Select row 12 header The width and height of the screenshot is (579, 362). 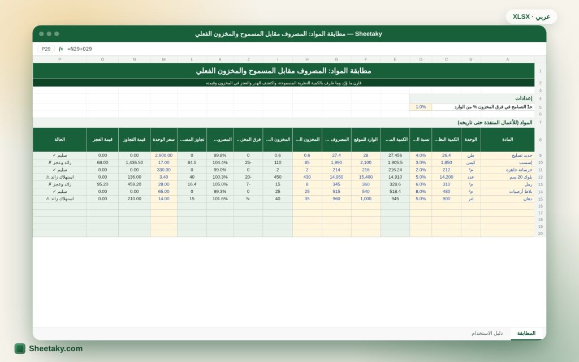540,177
